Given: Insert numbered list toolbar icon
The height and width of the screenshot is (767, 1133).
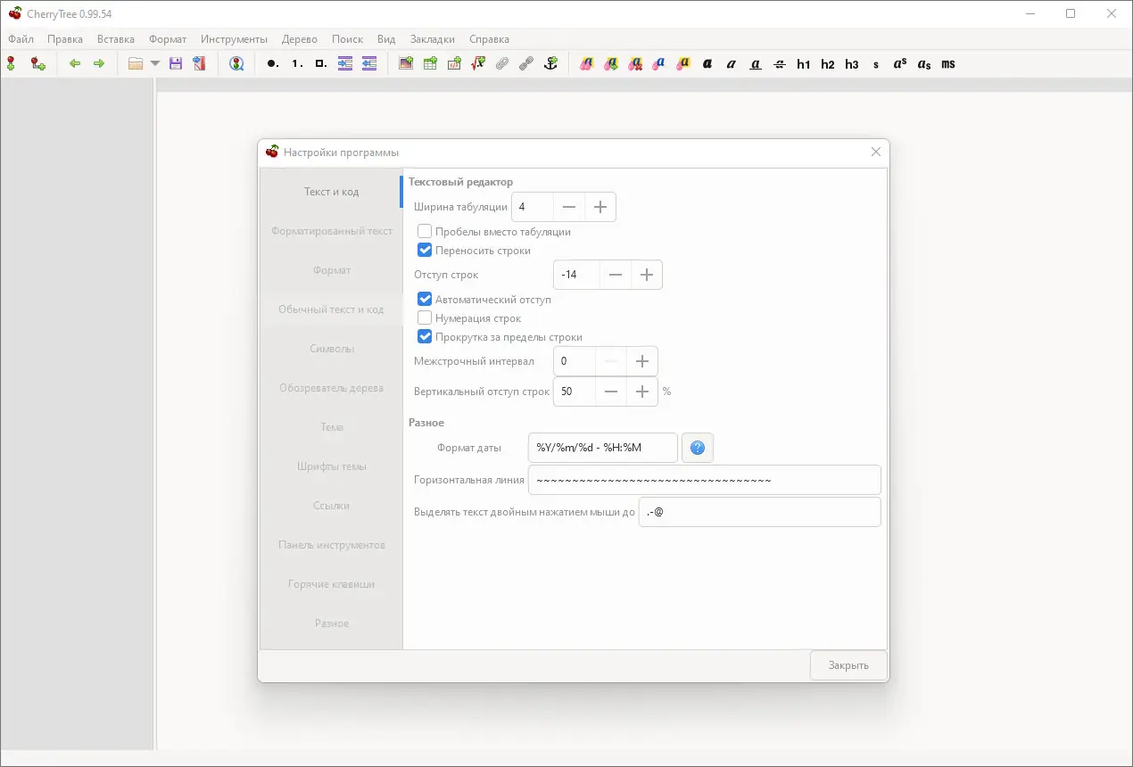Looking at the screenshot, I should (x=297, y=63).
